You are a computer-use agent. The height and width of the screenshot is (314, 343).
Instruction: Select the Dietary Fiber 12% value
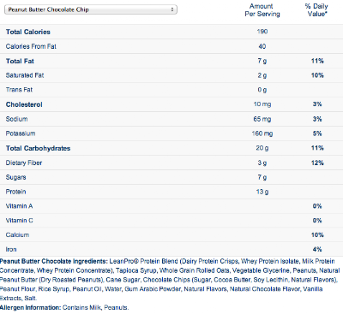317,163
